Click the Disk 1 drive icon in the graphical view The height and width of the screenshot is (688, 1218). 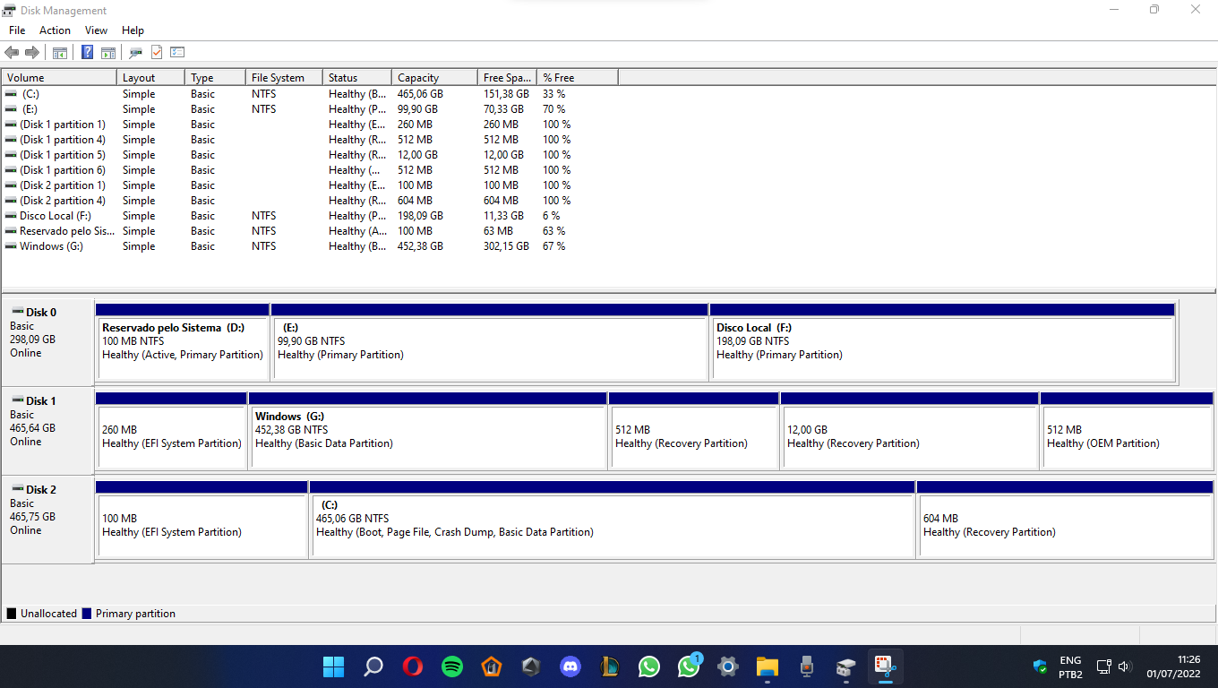tap(17, 400)
